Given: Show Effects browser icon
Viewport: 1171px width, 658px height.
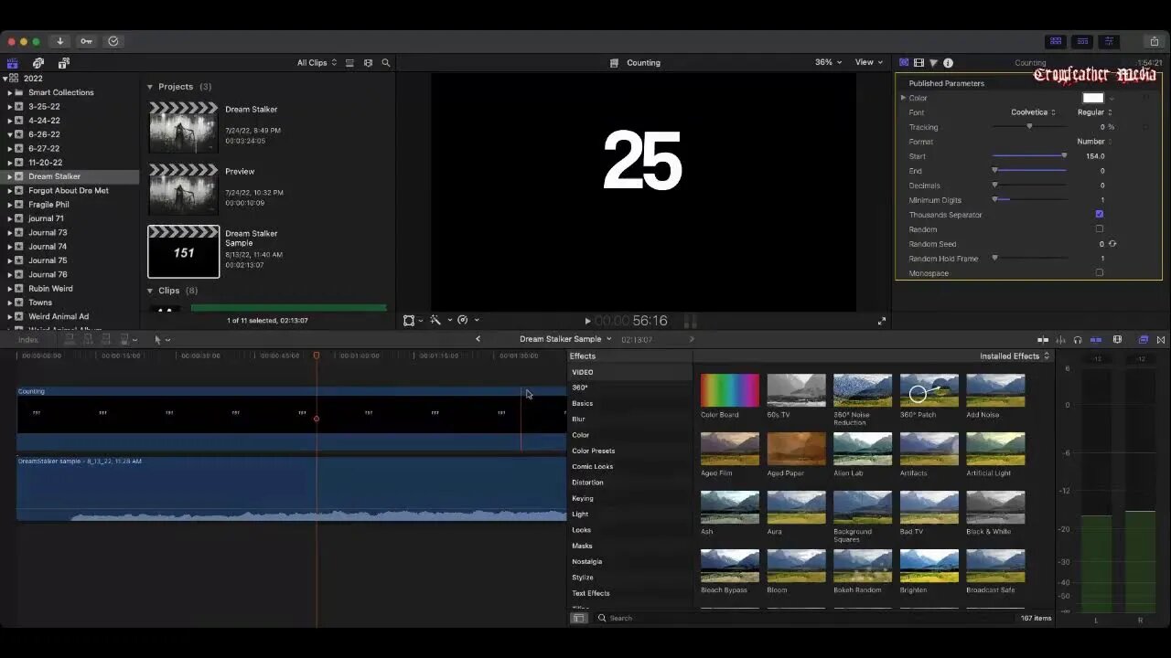Looking at the screenshot, I should pos(1143,340).
